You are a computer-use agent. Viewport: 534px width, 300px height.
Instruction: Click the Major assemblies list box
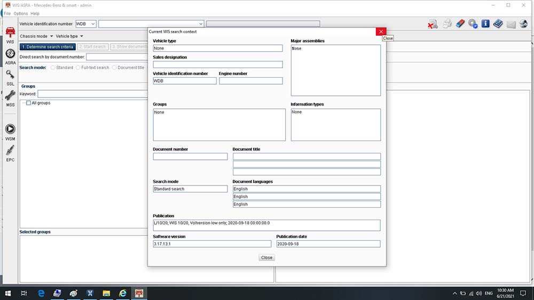tap(336, 70)
